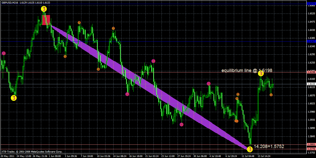Click the 1.5935 price axis label
Image resolution: width=316 pixels, height=158 pixels.
tap(311, 120)
